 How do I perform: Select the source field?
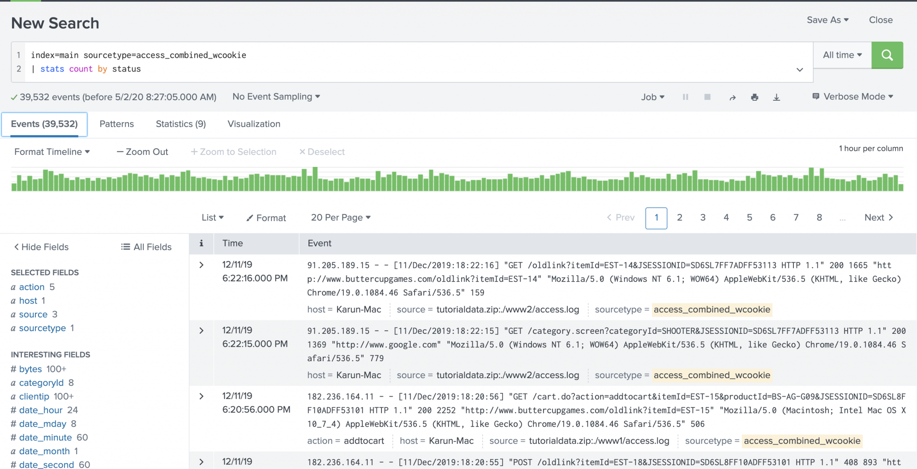(x=33, y=315)
